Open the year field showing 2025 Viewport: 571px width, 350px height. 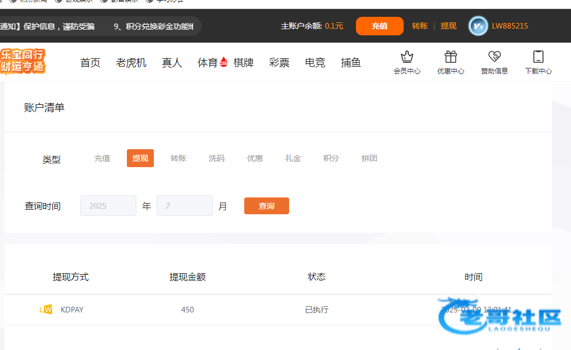click(108, 206)
